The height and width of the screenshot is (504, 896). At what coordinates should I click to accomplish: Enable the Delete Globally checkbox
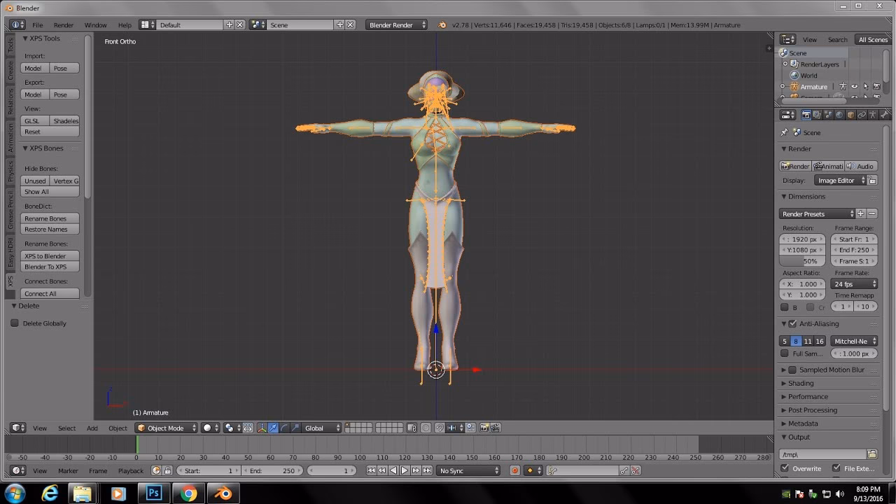[x=15, y=323]
